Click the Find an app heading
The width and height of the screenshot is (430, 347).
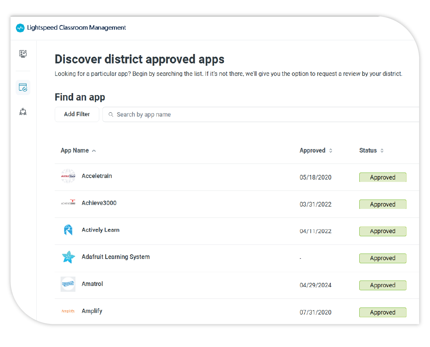[x=80, y=97]
